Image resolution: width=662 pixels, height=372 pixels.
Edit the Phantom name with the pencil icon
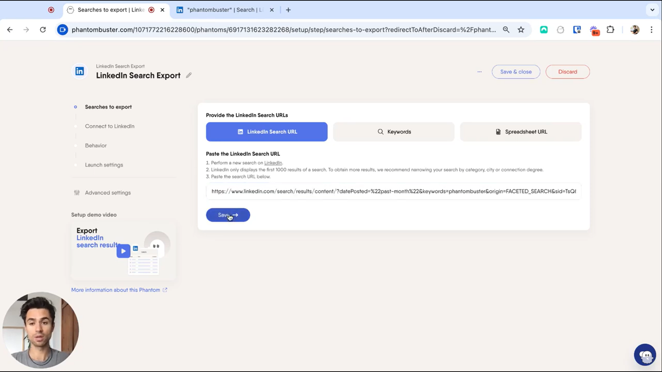click(188, 75)
